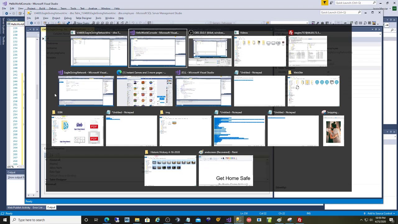Click the FileZilla taskbar icon

pyautogui.click(x=300, y=220)
